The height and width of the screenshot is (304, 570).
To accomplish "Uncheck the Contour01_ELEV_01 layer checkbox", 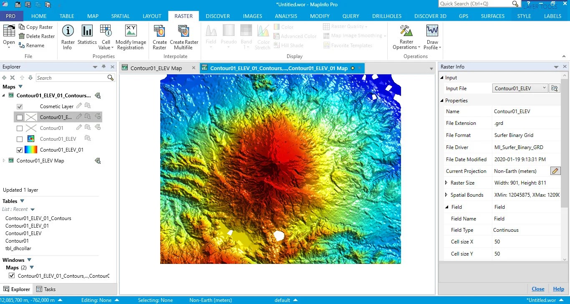I will tap(19, 149).
